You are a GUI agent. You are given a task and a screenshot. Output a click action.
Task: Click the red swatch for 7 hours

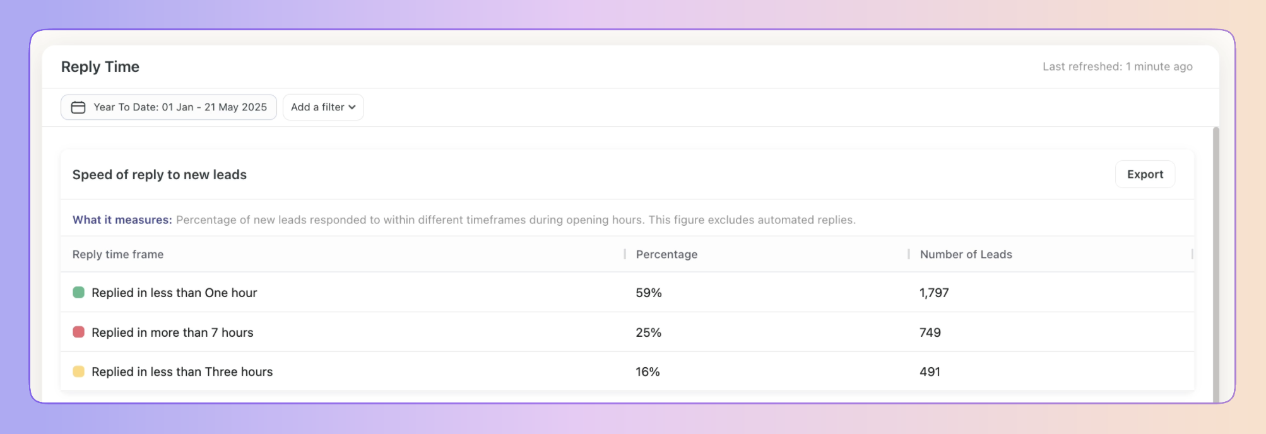(79, 332)
